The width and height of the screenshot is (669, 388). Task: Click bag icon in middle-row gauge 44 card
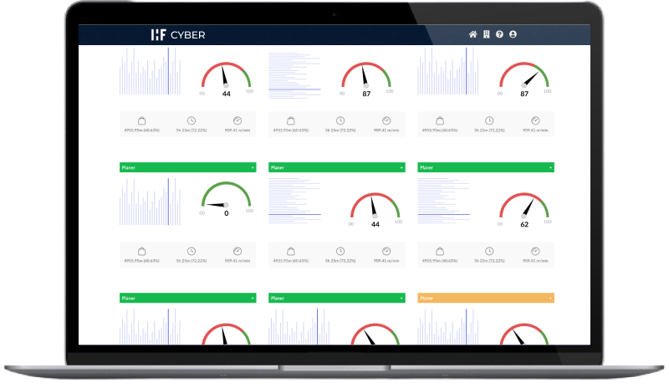(x=291, y=252)
